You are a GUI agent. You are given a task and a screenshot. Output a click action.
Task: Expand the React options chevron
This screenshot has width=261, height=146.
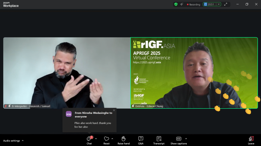coord(112,139)
